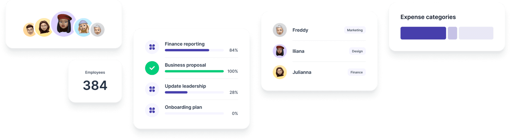Image resolution: width=511 pixels, height=140 pixels.
Task: Click the Finance reporting progress bar
Action: [x=194, y=50]
